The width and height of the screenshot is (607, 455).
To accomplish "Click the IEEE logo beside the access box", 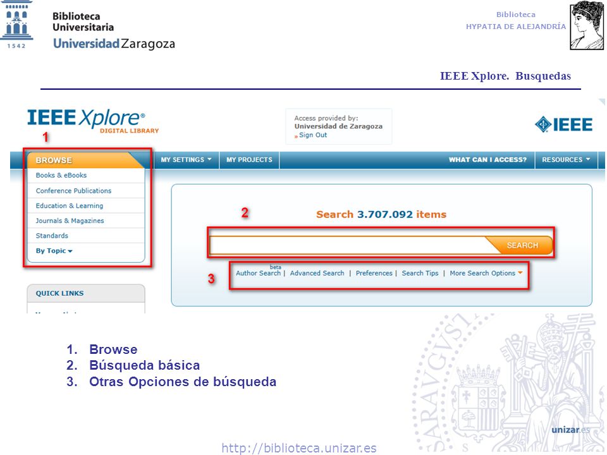I will pyautogui.click(x=563, y=124).
